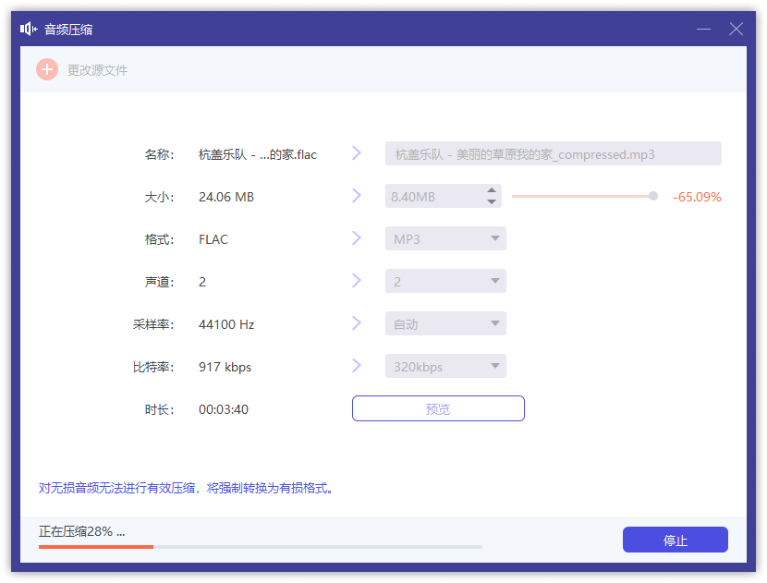Click the 预览 preview button
This screenshot has width=767, height=583.
[438, 407]
